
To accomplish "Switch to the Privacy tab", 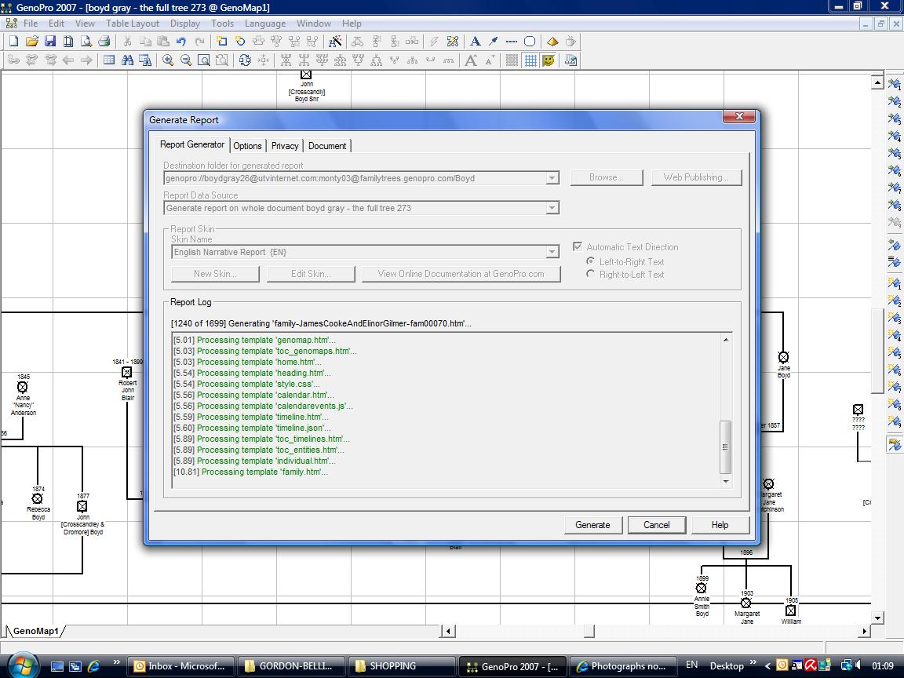I will pyautogui.click(x=285, y=146).
